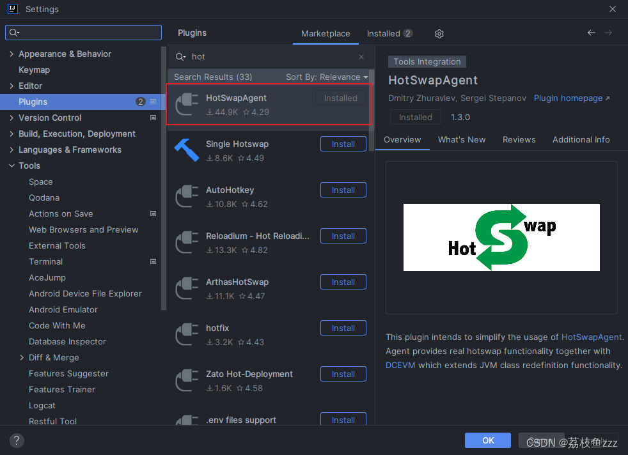
Task: Clear the 'hot' plugin search text
Action: (x=361, y=57)
